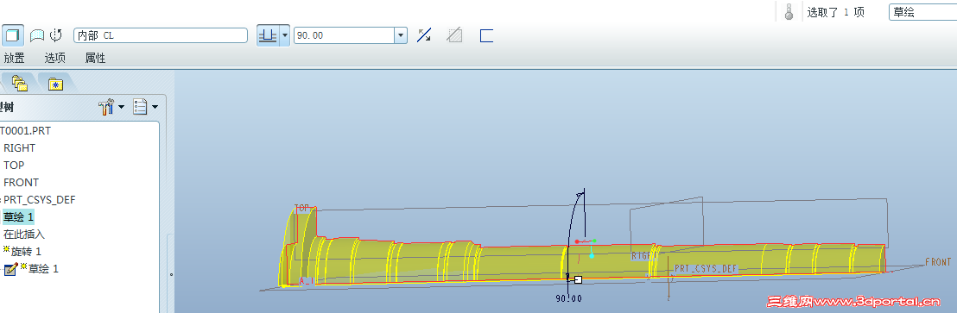Open the 属性 properties panel
This screenshot has height=313, width=957.
[95, 58]
